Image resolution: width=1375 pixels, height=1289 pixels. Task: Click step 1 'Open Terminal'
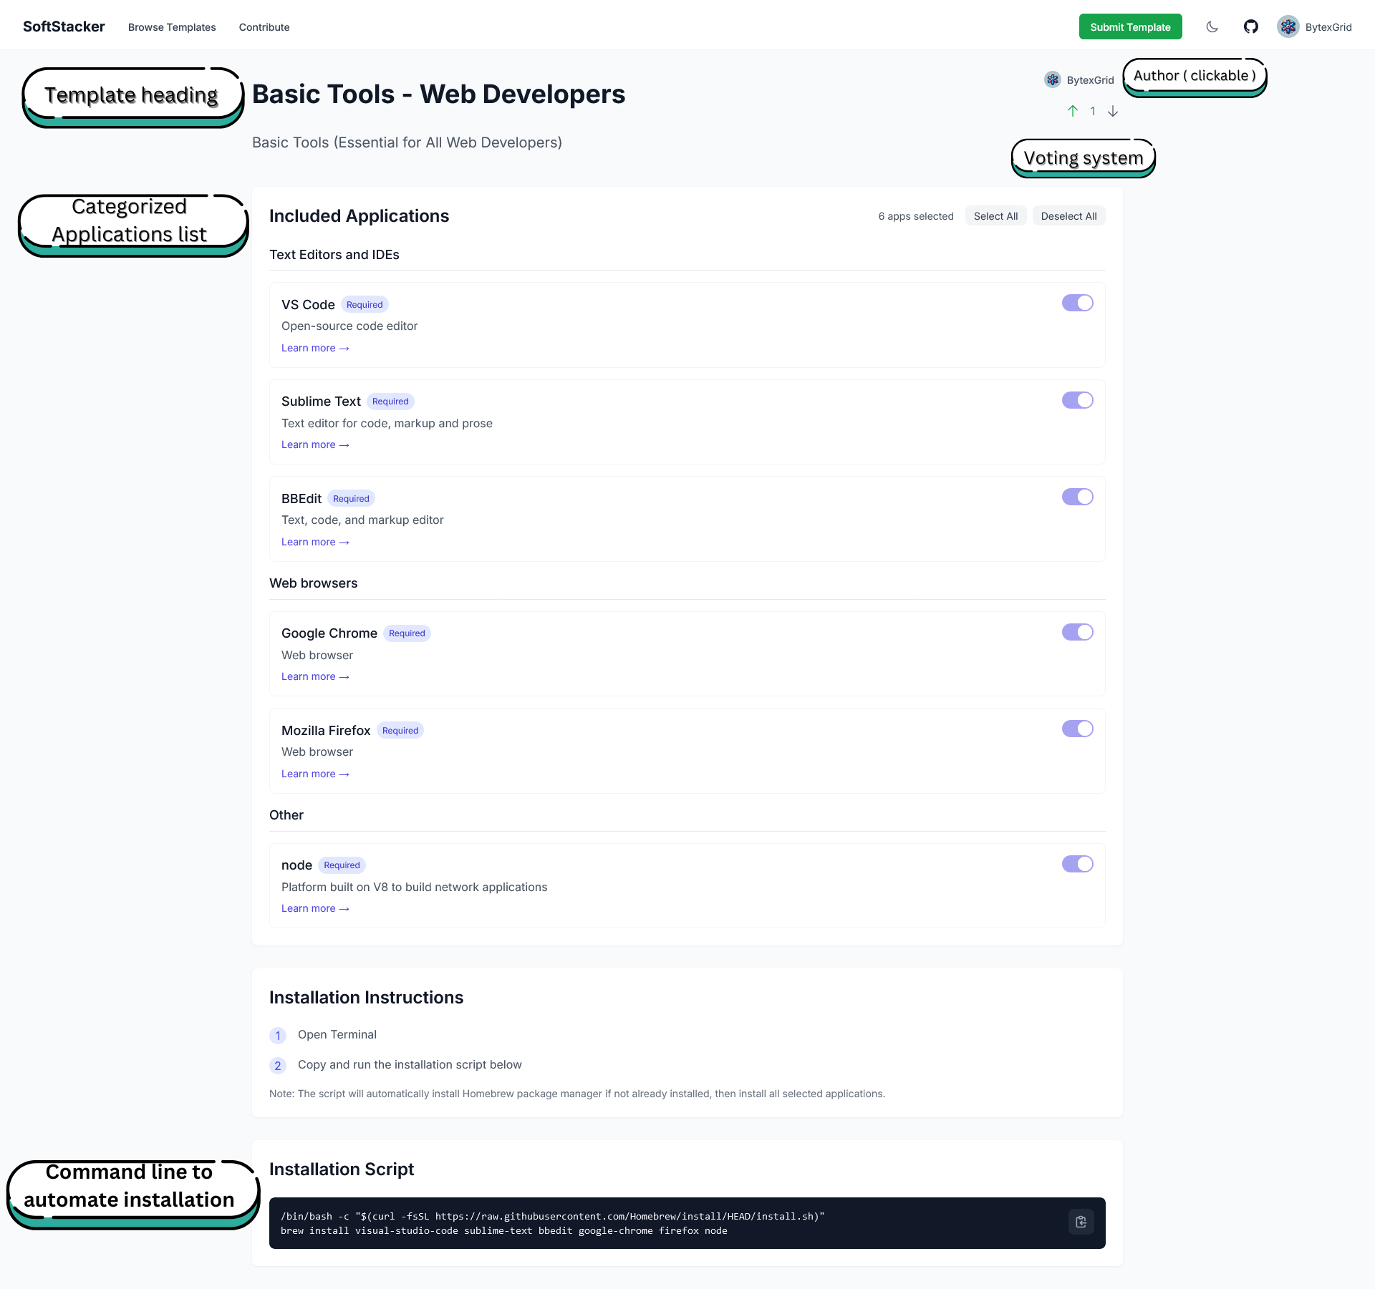pyautogui.click(x=337, y=1035)
